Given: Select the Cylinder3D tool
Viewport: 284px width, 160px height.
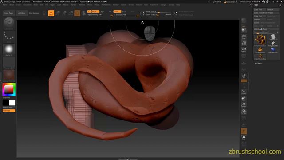Looking at the screenshot, I should (273, 37).
